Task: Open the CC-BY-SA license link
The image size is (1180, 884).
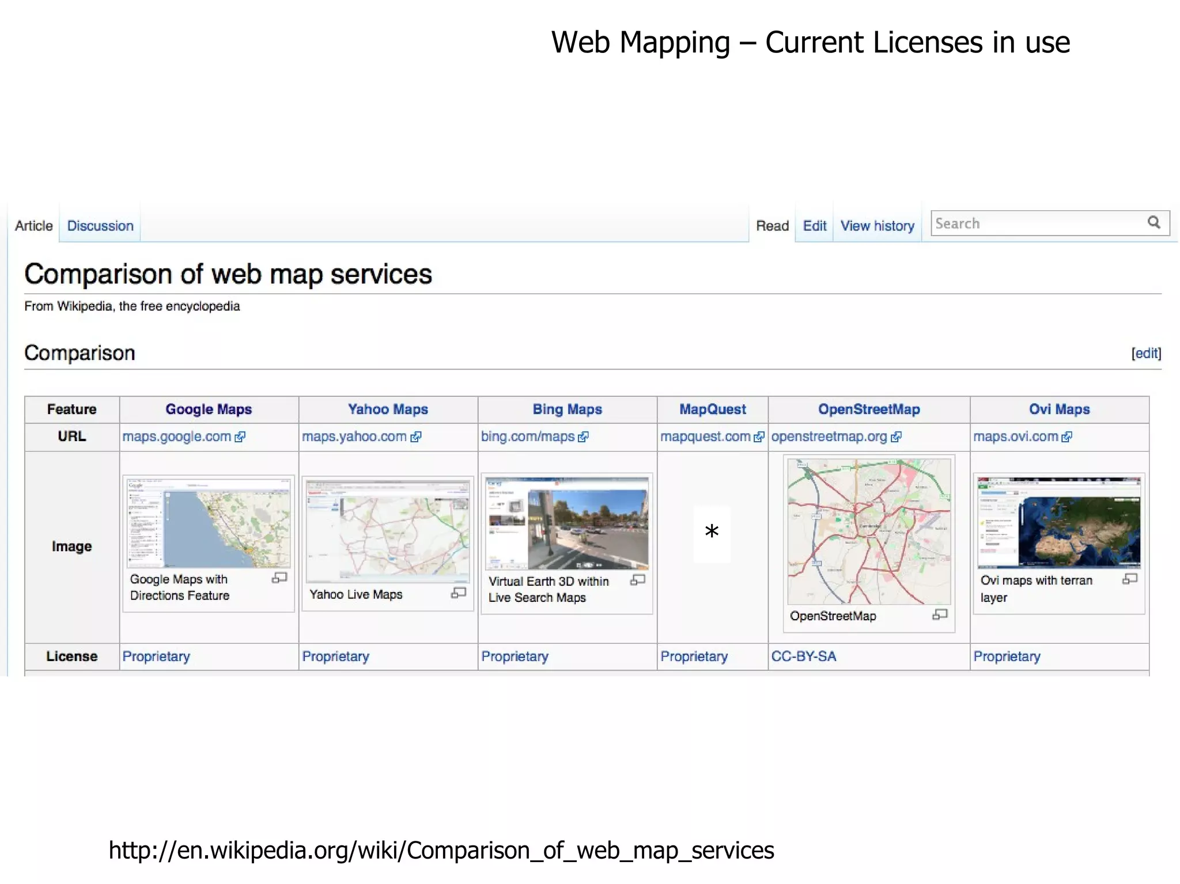Action: 804,657
